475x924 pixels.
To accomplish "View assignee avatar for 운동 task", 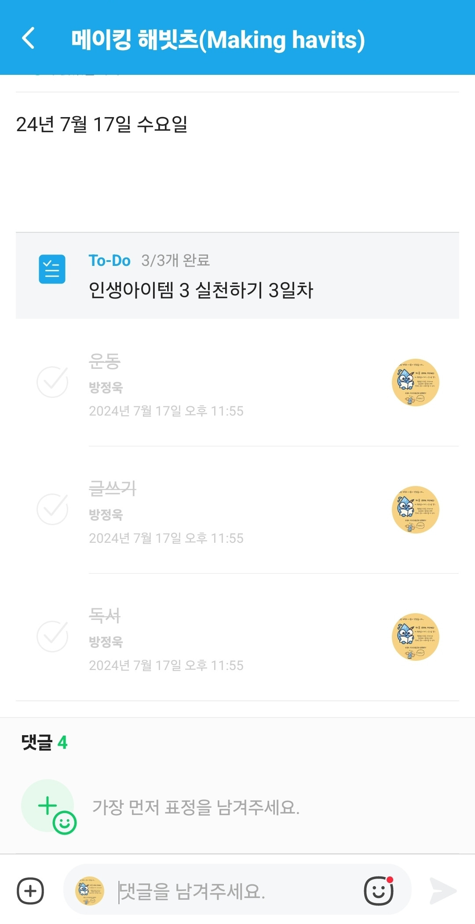I will point(415,382).
